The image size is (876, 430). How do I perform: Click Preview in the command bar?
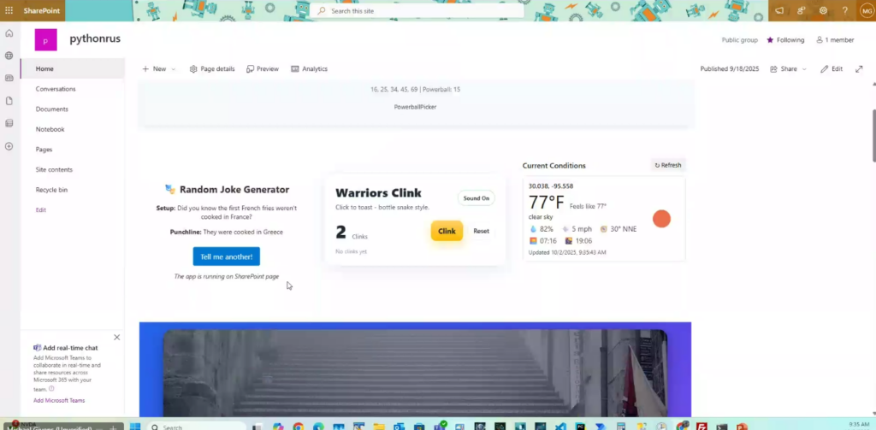263,68
